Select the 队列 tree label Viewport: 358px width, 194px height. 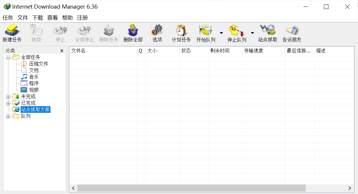26,116
